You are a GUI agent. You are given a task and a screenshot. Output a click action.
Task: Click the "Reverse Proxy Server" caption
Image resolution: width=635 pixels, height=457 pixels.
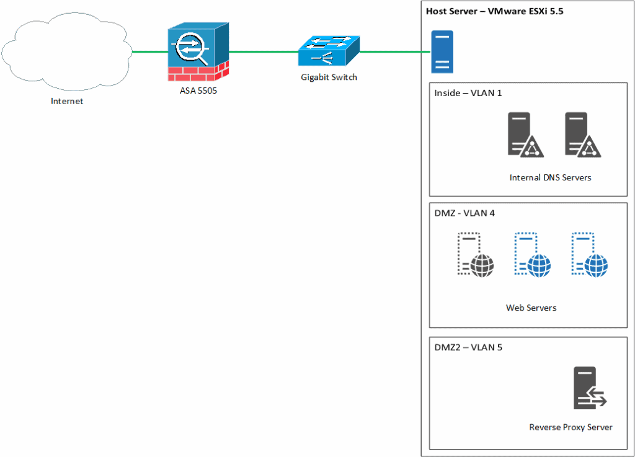click(571, 427)
